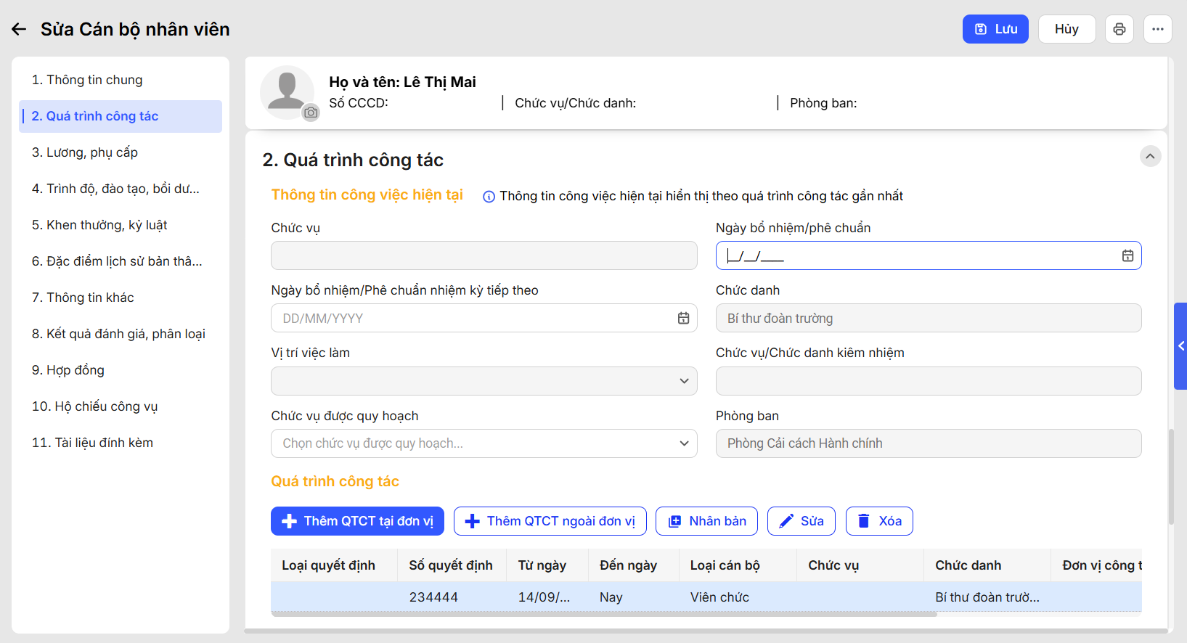Click the table horizontal scrollbar

[x=604, y=614]
